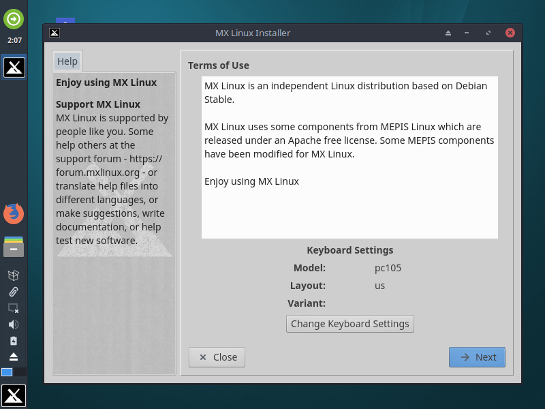Select the Help tab in the installer
545x409 pixels.
tap(67, 61)
